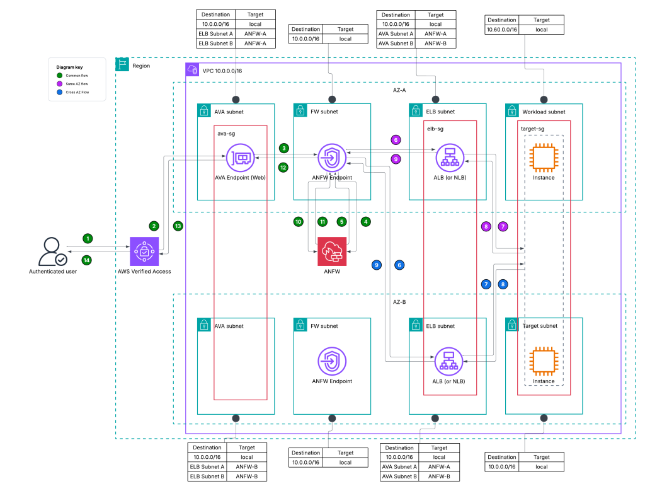The width and height of the screenshot is (645, 491).
Task: Click the green step 10 circle
Action: click(x=299, y=222)
